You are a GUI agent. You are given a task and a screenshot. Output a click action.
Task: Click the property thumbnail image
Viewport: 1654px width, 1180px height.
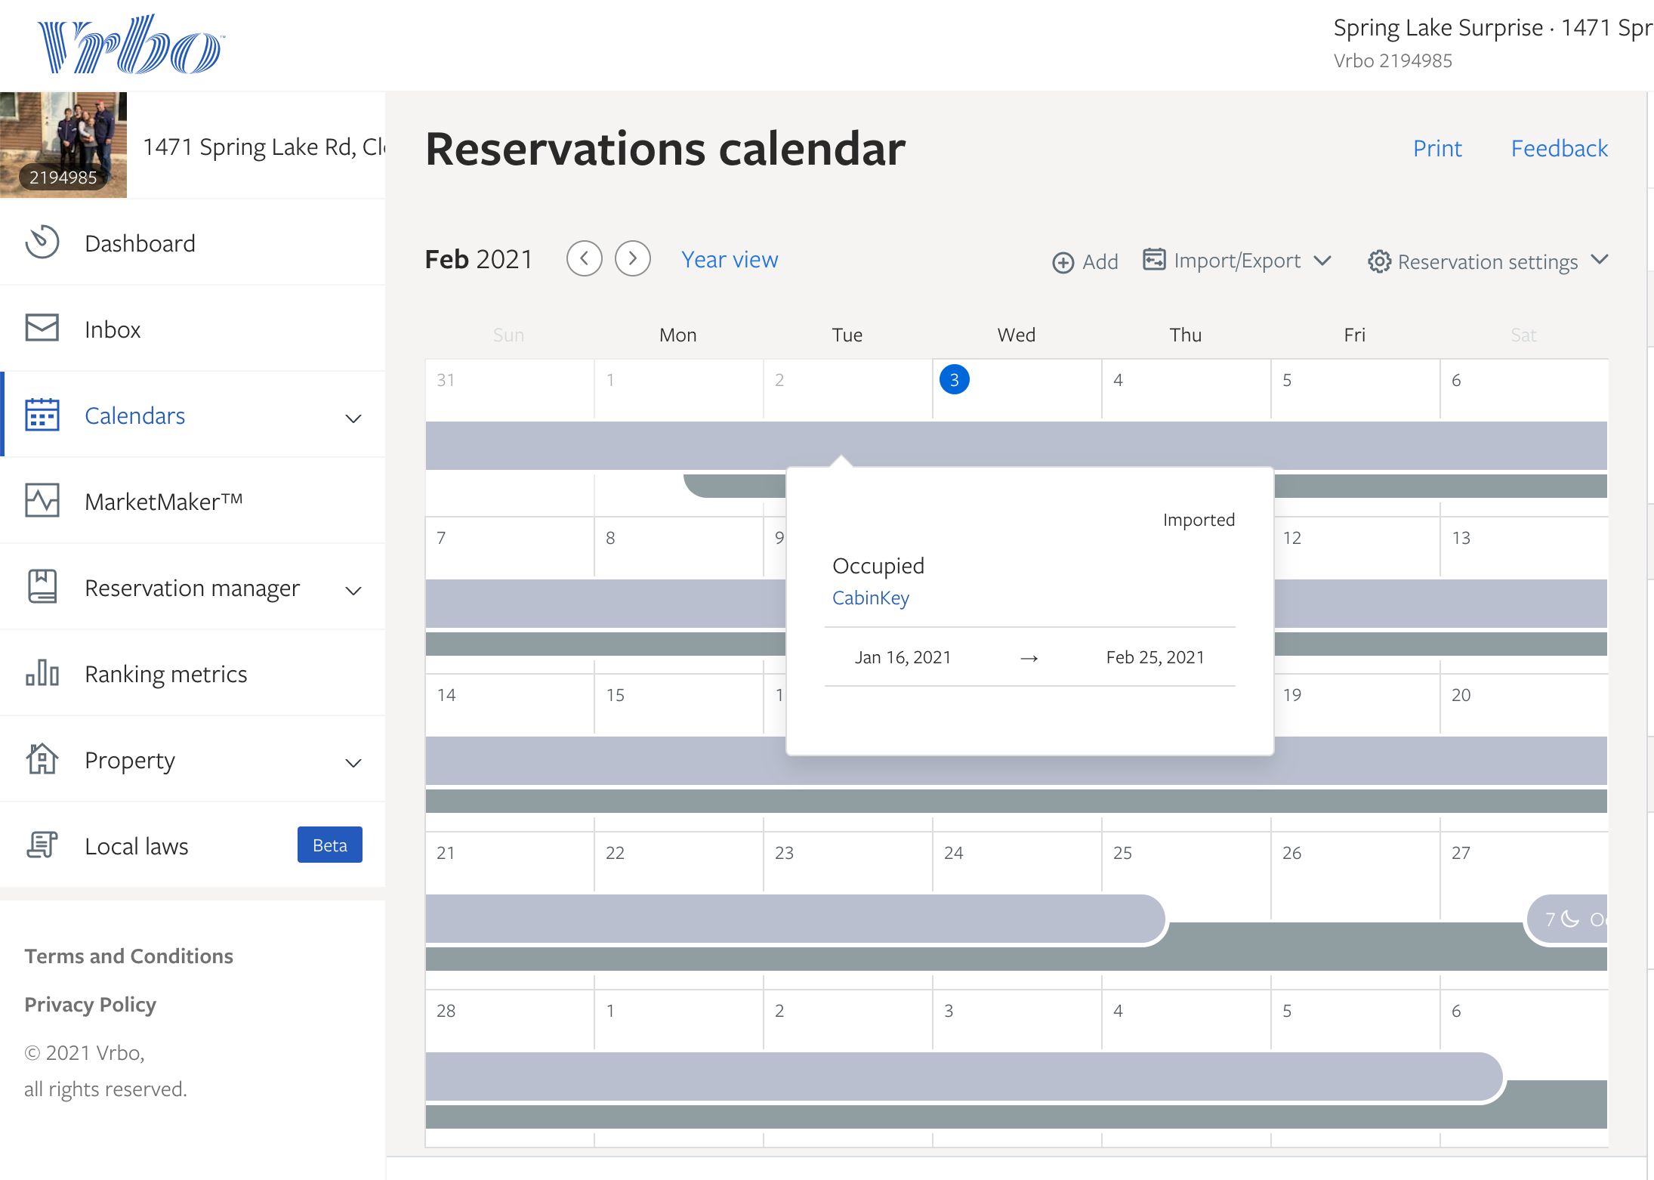[70, 143]
